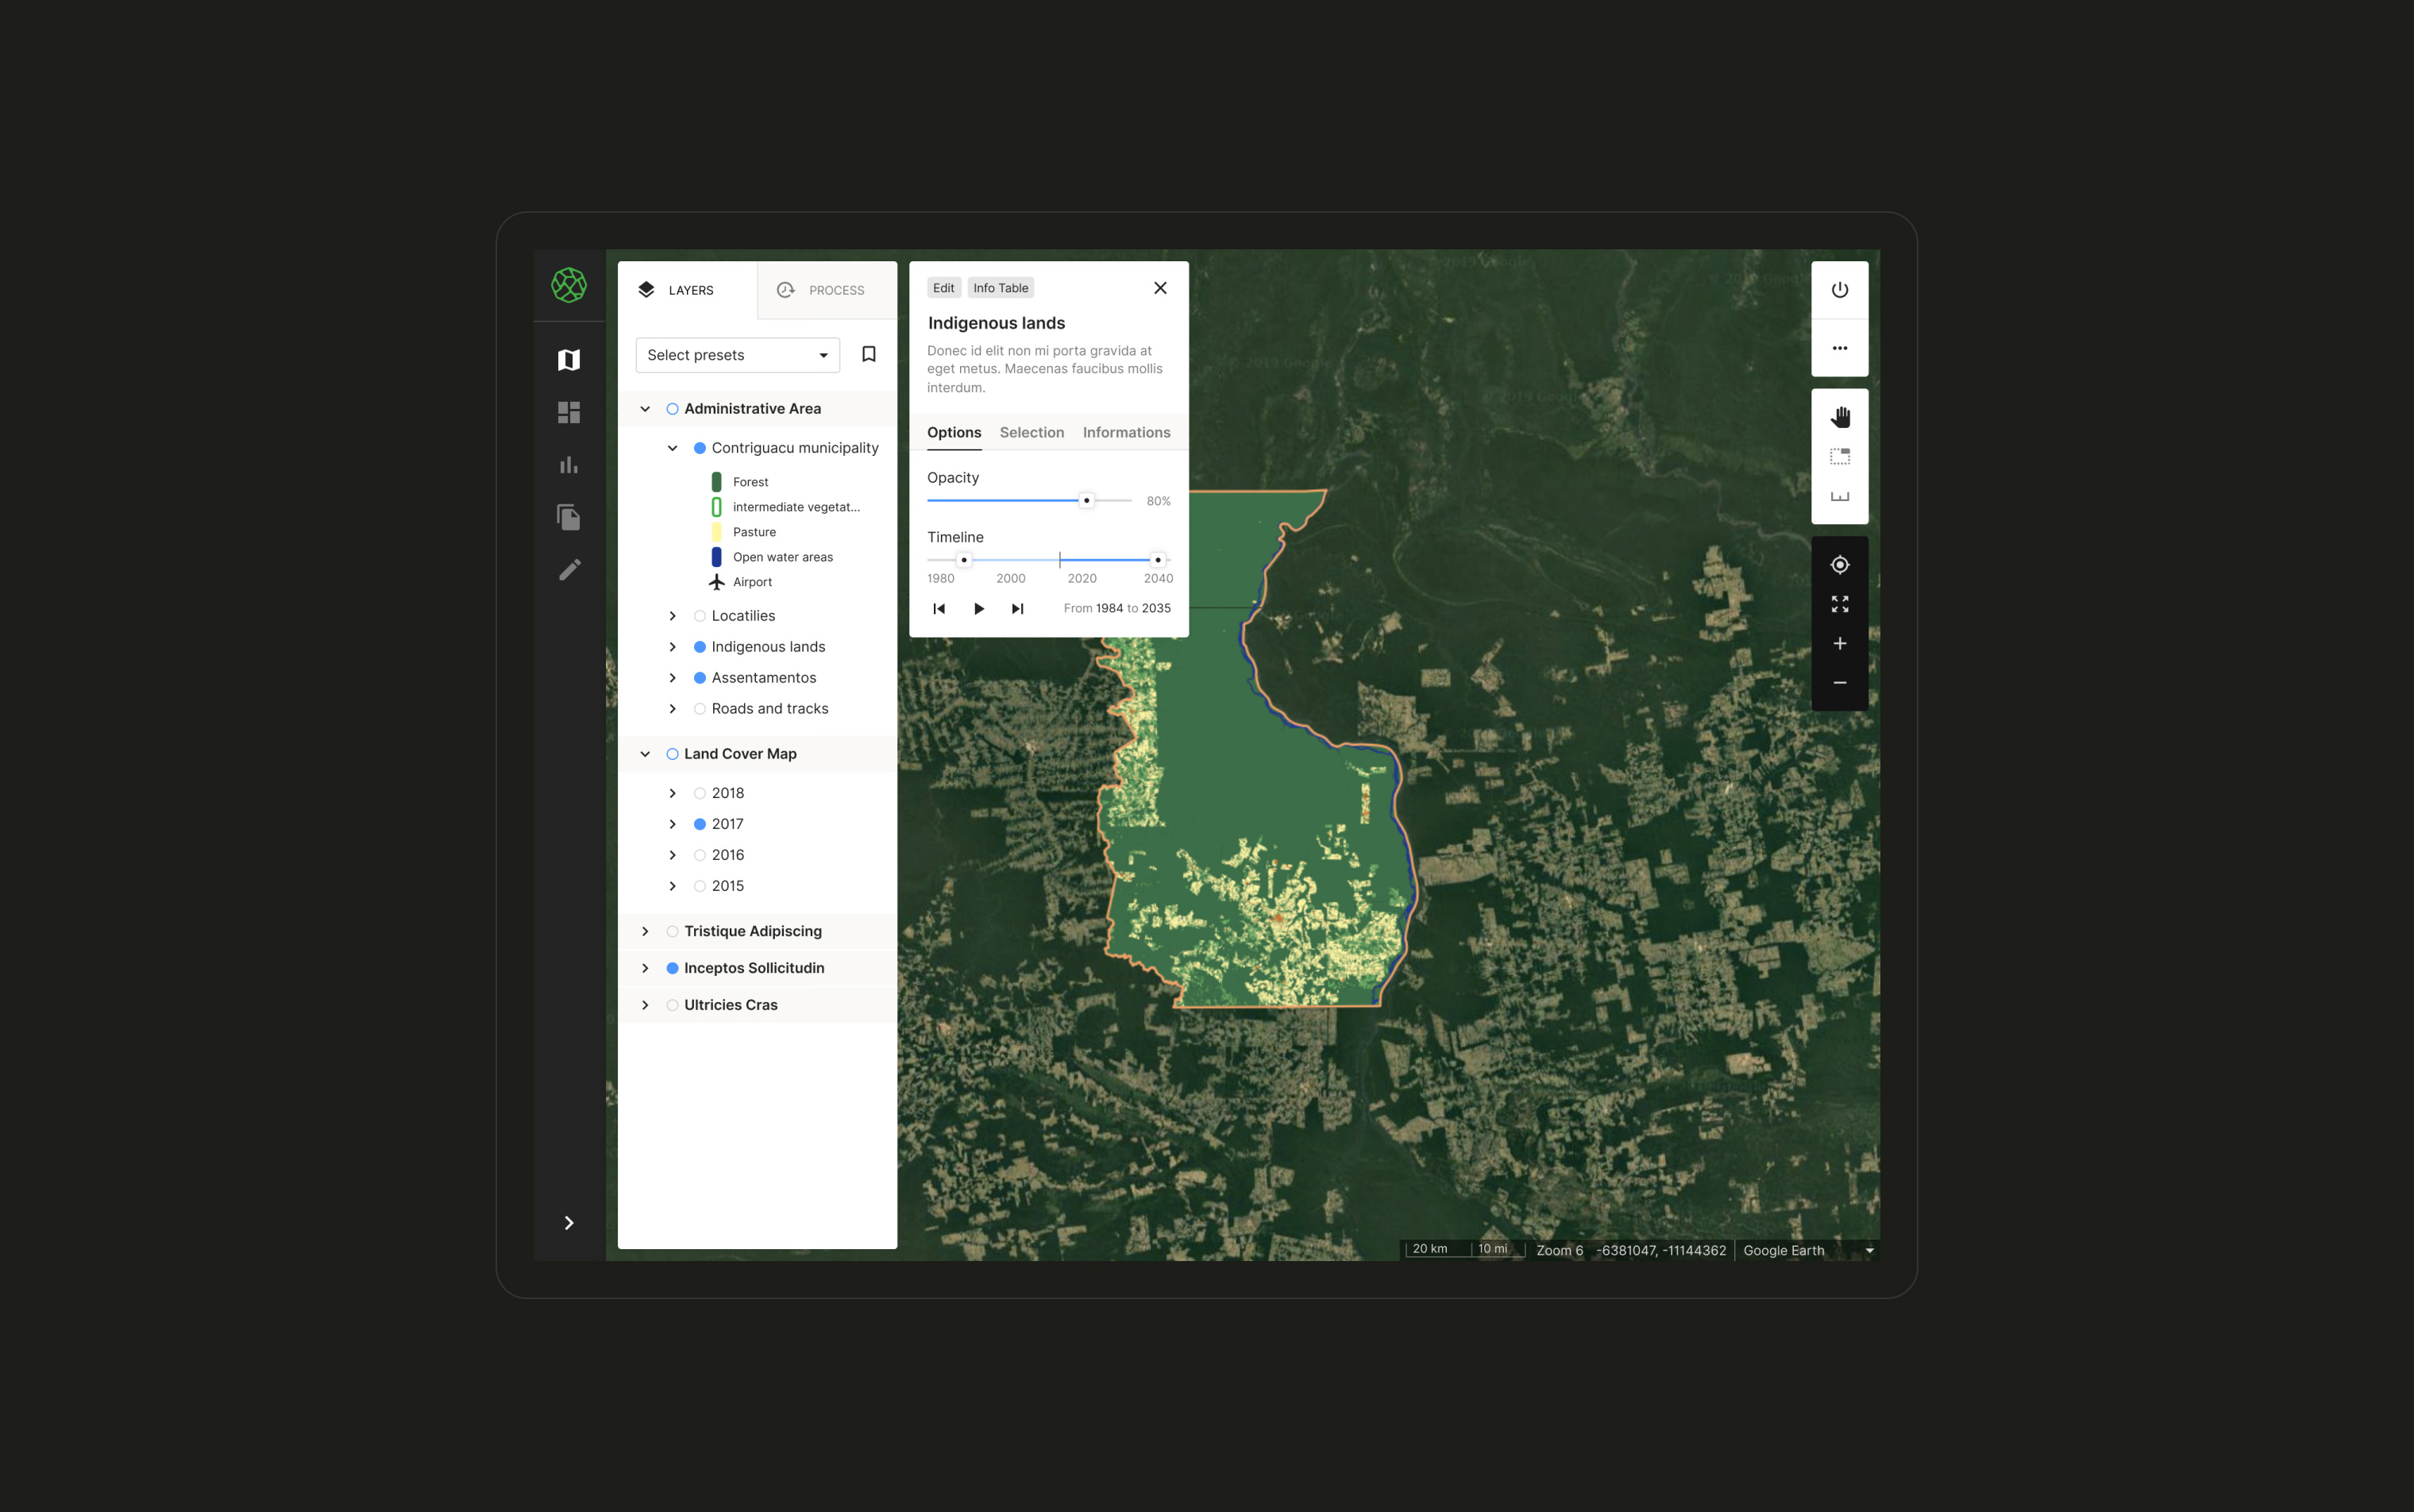Click the bookmark/save preset icon
This screenshot has height=1512, width=2414.
coord(867,355)
